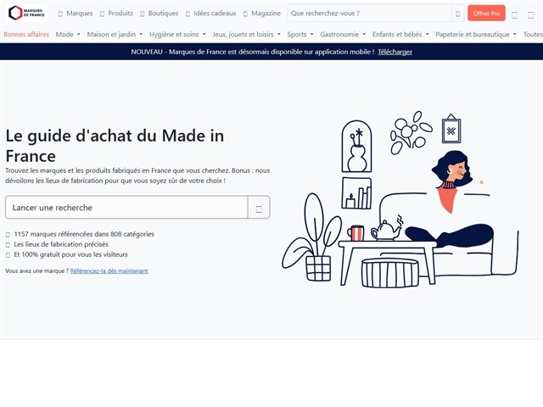This screenshot has height=407, width=543.
Task: Expand the Mode category dropdown
Action: click(68, 34)
